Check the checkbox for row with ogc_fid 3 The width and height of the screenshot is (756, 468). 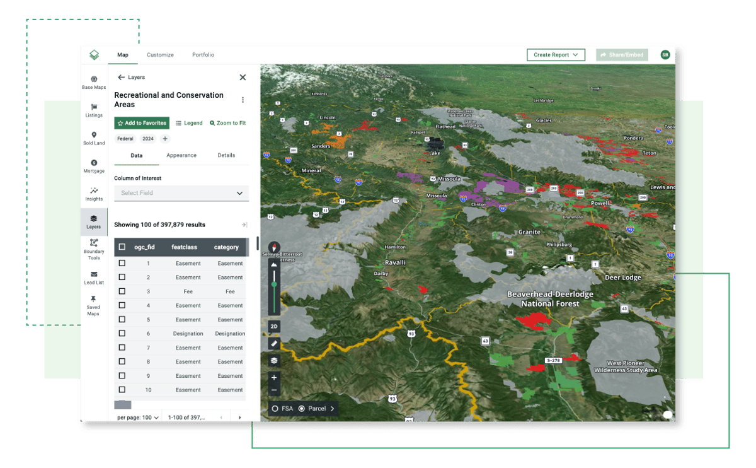[122, 291]
